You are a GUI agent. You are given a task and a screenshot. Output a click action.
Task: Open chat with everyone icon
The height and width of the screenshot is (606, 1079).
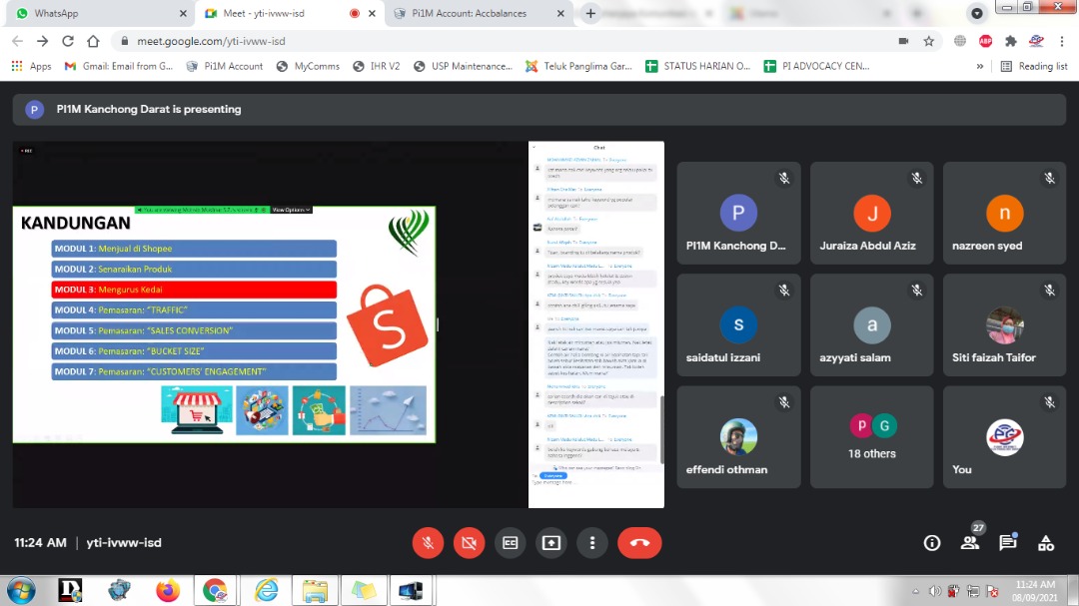(1008, 543)
